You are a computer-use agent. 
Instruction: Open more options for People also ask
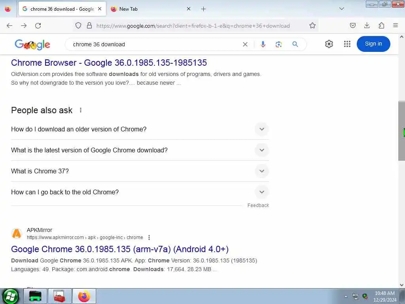(81, 110)
